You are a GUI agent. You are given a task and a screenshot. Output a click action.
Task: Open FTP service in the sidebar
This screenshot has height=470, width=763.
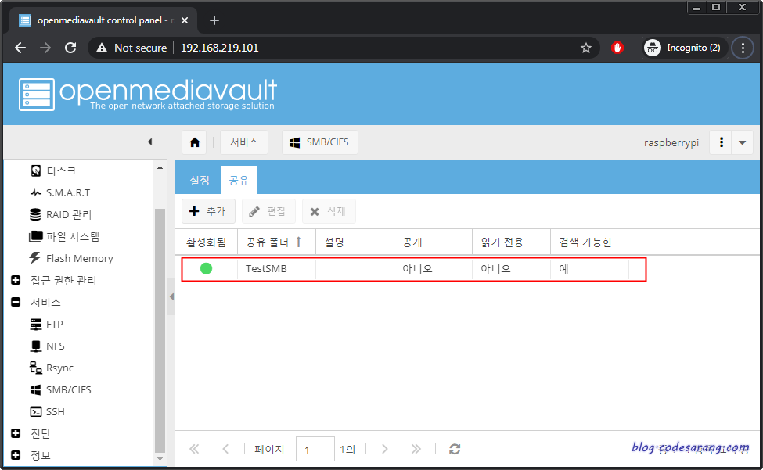pyautogui.click(x=47, y=324)
